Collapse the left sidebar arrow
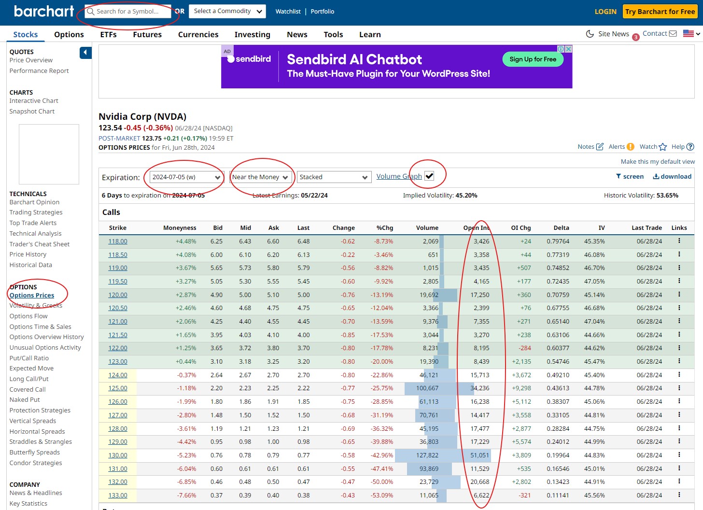This screenshot has height=510, width=703. [85, 52]
